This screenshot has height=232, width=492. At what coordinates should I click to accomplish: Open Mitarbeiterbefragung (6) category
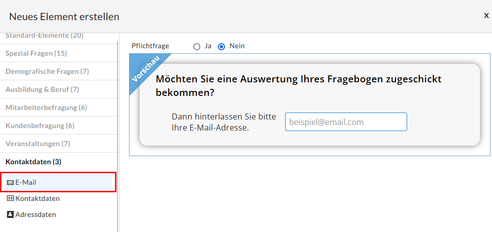(x=46, y=107)
